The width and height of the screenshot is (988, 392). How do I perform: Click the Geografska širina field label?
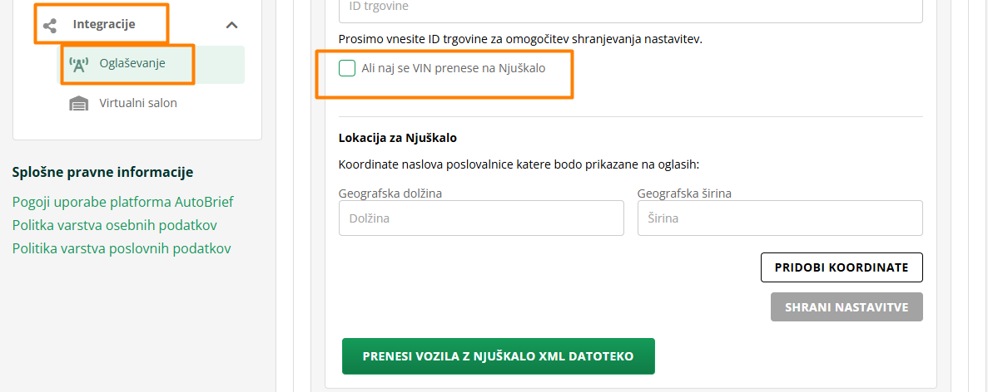[690, 194]
